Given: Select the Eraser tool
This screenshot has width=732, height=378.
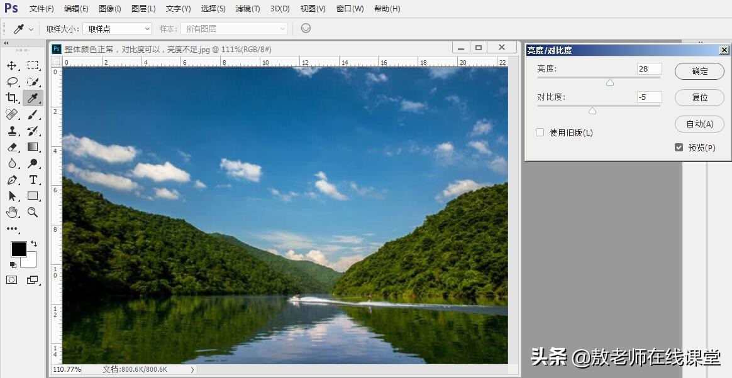Looking at the screenshot, I should [x=12, y=147].
